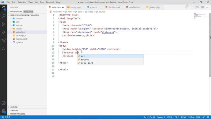Select the aria-sort autocomplete suggestion
This screenshot has height=119, width=211.
coord(110,63)
